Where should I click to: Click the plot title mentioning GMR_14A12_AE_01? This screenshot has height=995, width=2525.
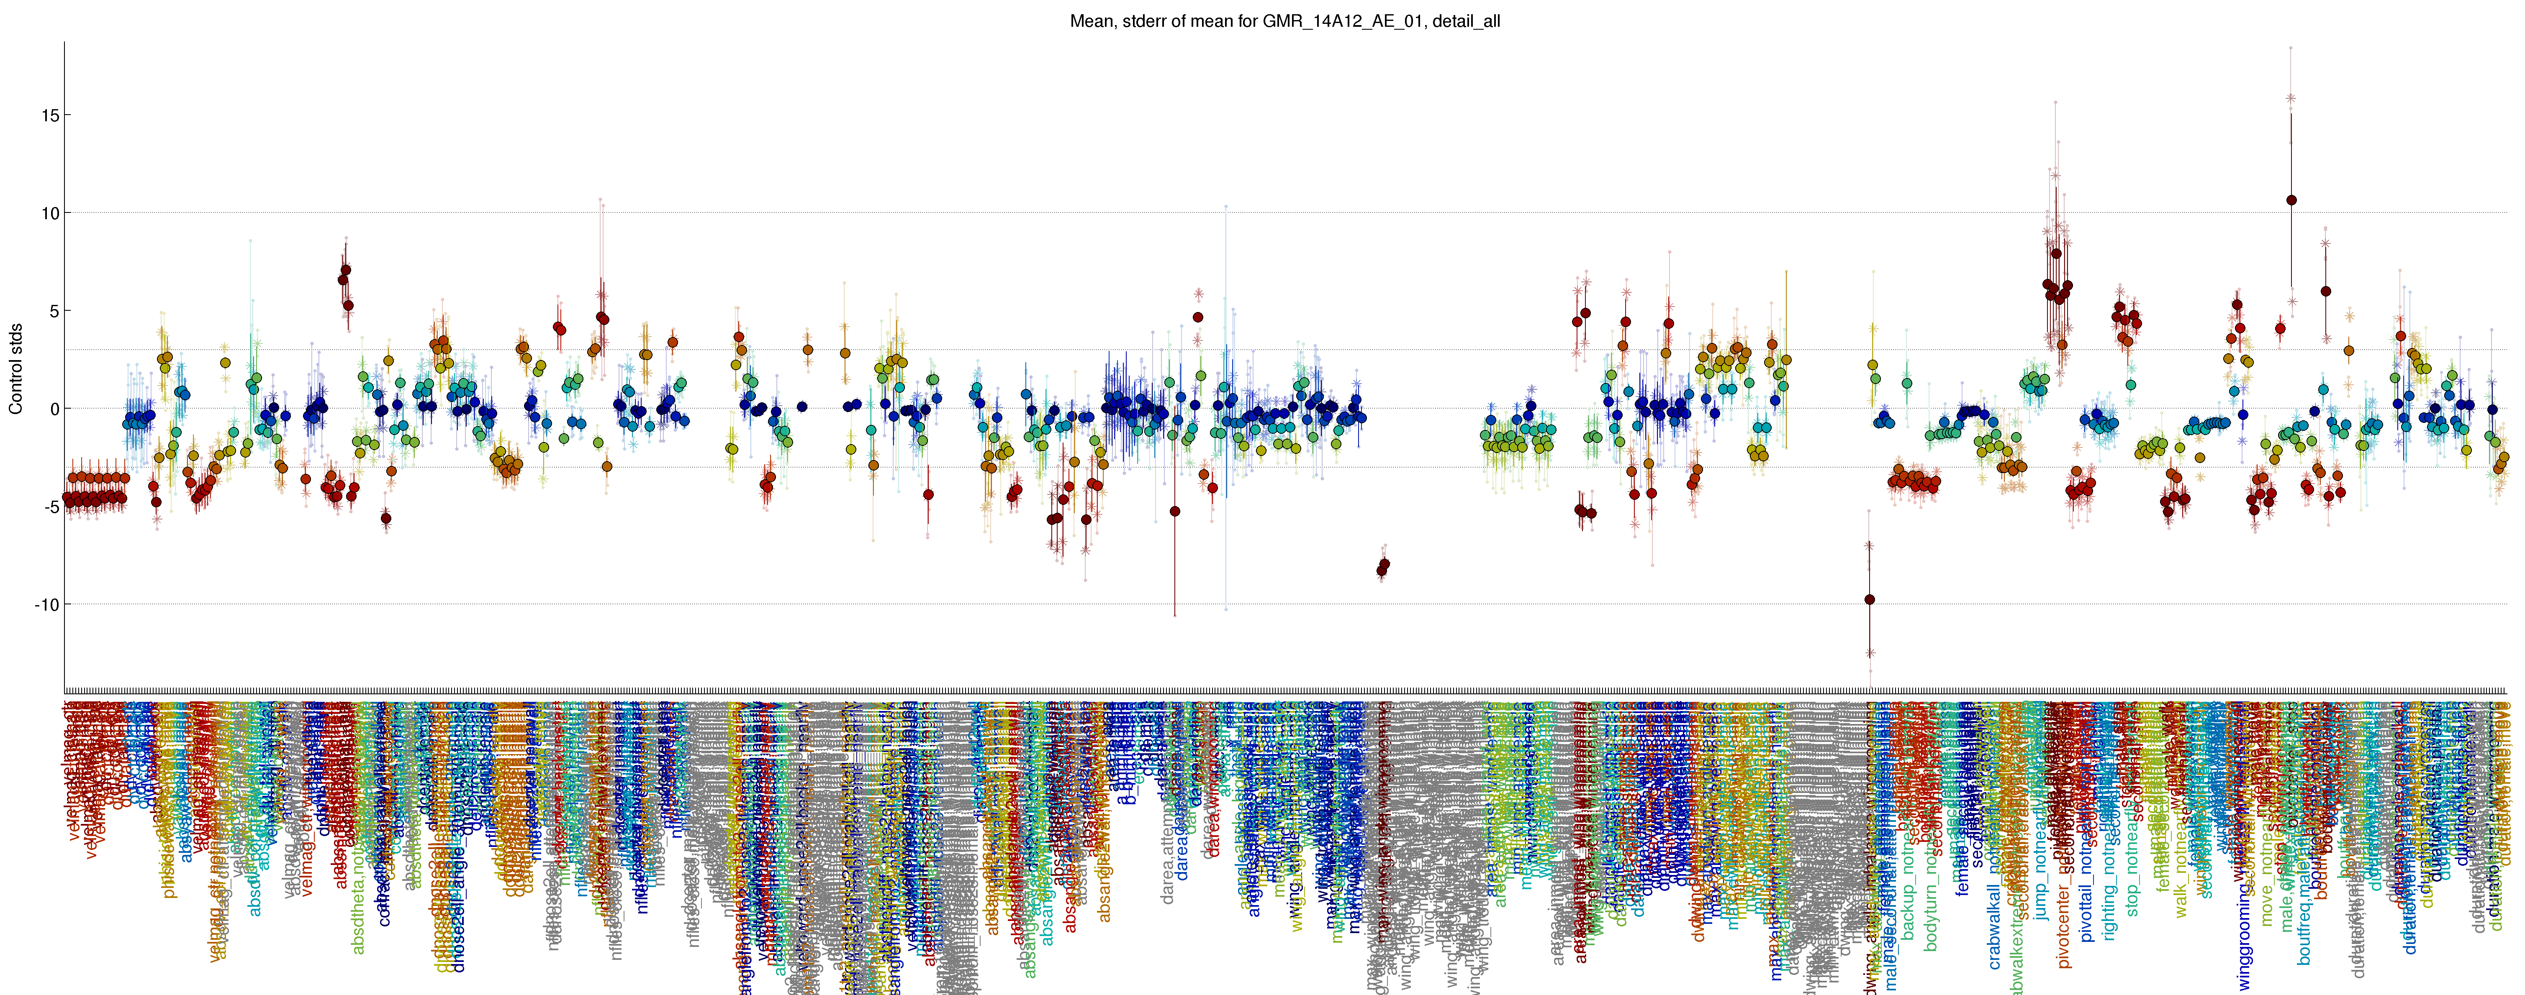click(1284, 20)
